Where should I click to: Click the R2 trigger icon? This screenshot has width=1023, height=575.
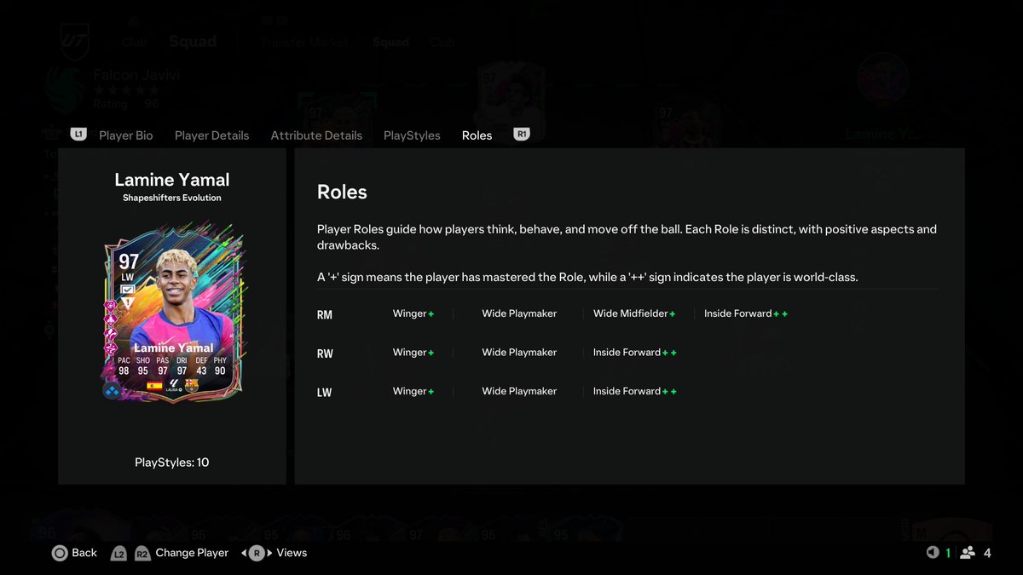point(142,554)
